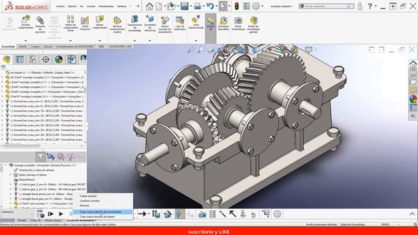Toggle the Instant 3D button

210,24
